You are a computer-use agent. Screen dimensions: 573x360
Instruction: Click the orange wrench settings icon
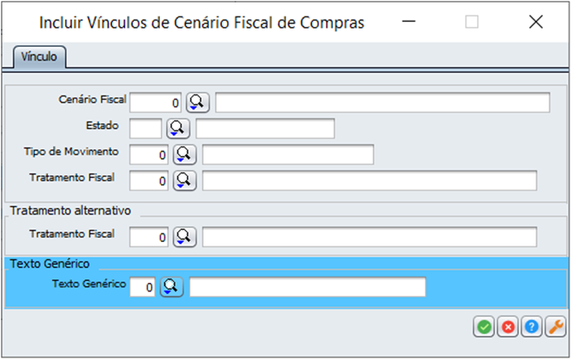554,327
